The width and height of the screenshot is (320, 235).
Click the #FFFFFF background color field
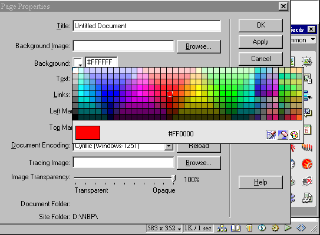pos(101,62)
